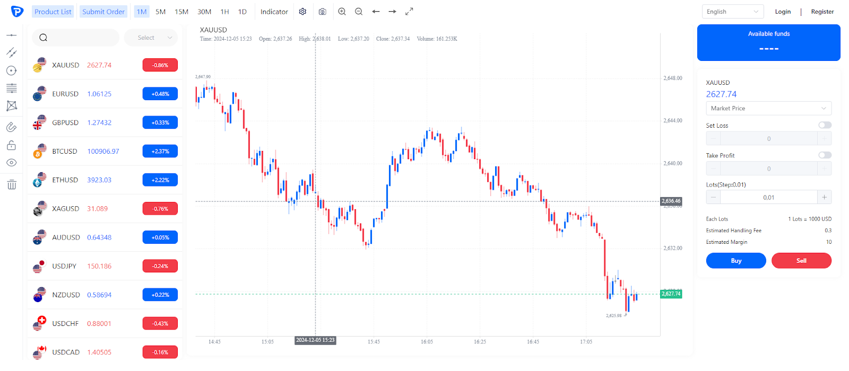Take a chart screenshot with camera icon
The height and width of the screenshot is (371, 849).
[322, 12]
